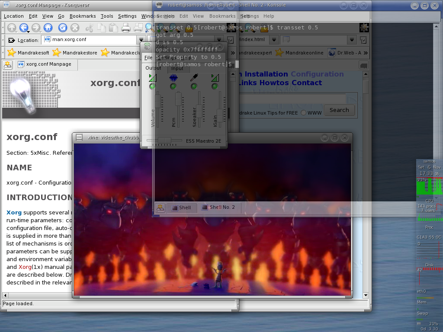Open the Mandrakestore bookmark
Screen dimensions: 443x332
coord(75,52)
